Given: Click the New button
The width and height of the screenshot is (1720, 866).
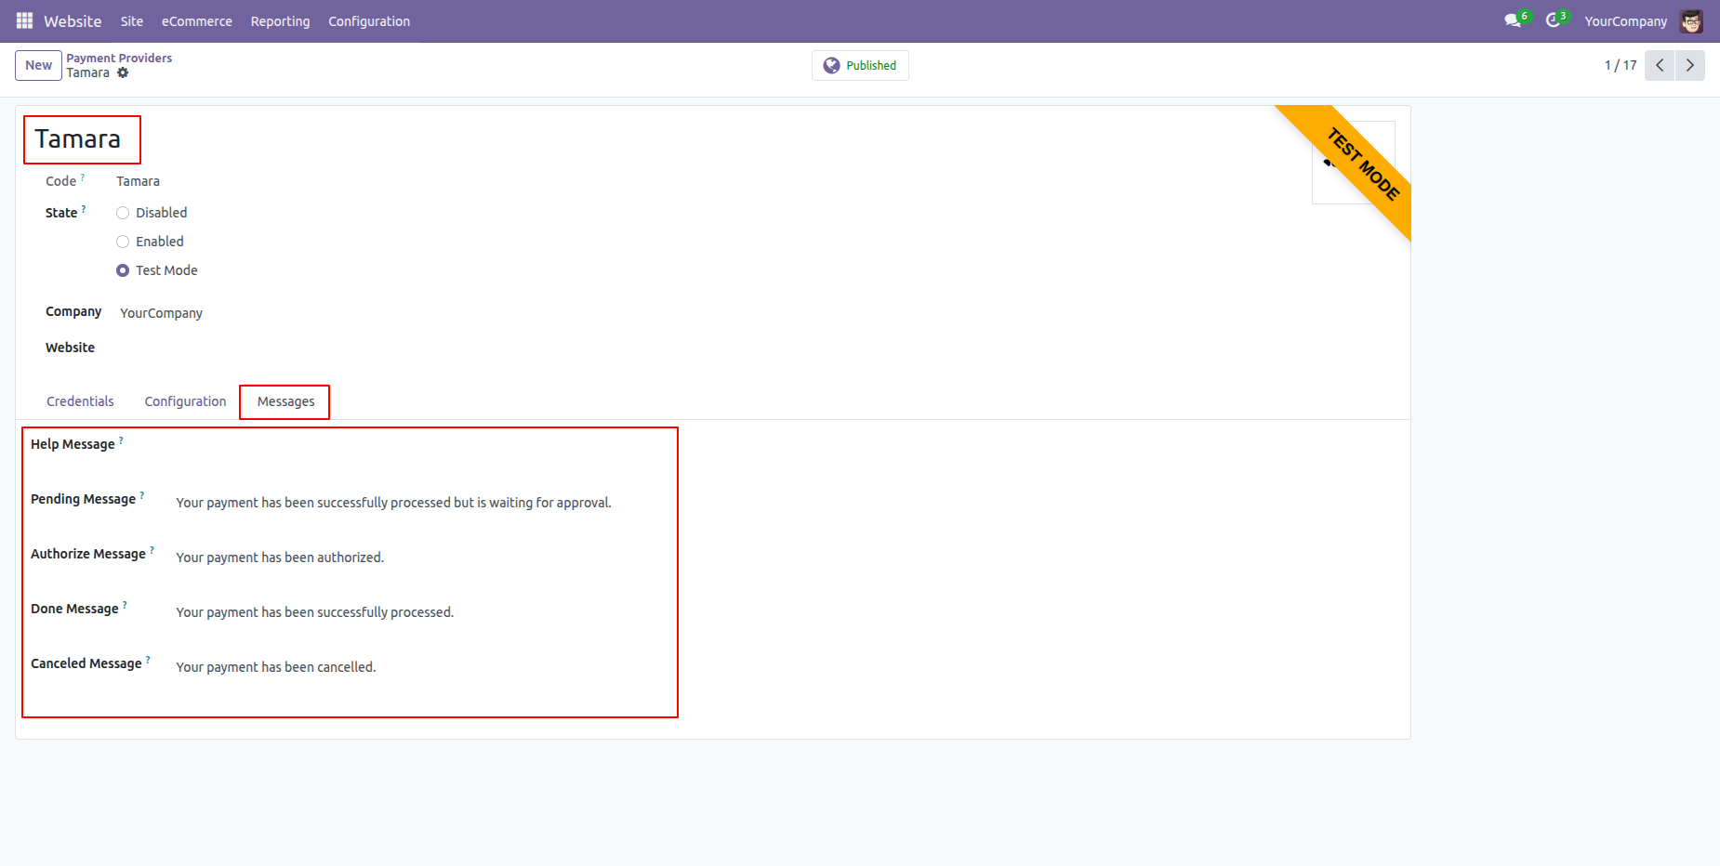Looking at the screenshot, I should (x=38, y=65).
